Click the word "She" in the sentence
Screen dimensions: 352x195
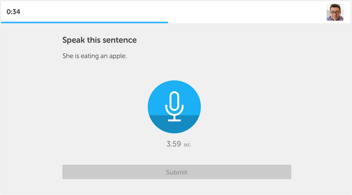[x=68, y=56]
